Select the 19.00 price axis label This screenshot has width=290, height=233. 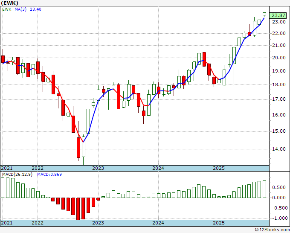(x=279, y=71)
